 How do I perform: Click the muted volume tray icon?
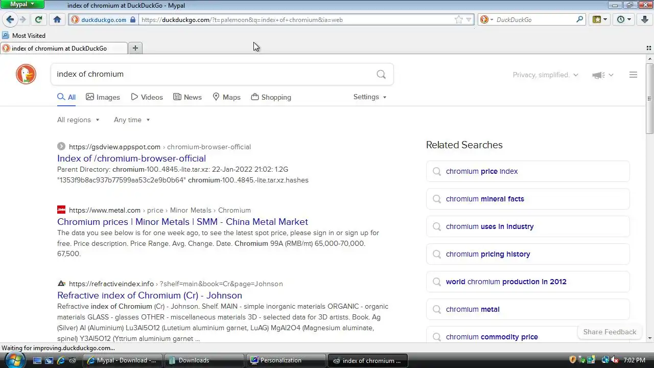point(615,360)
